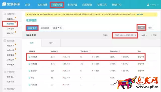The width and height of the screenshot is (161, 92).
Task: Close the yellow announcement banner
Action: pyautogui.click(x=155, y=14)
